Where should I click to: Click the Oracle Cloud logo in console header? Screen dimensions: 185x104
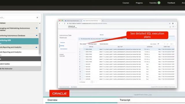(x=72, y=27)
